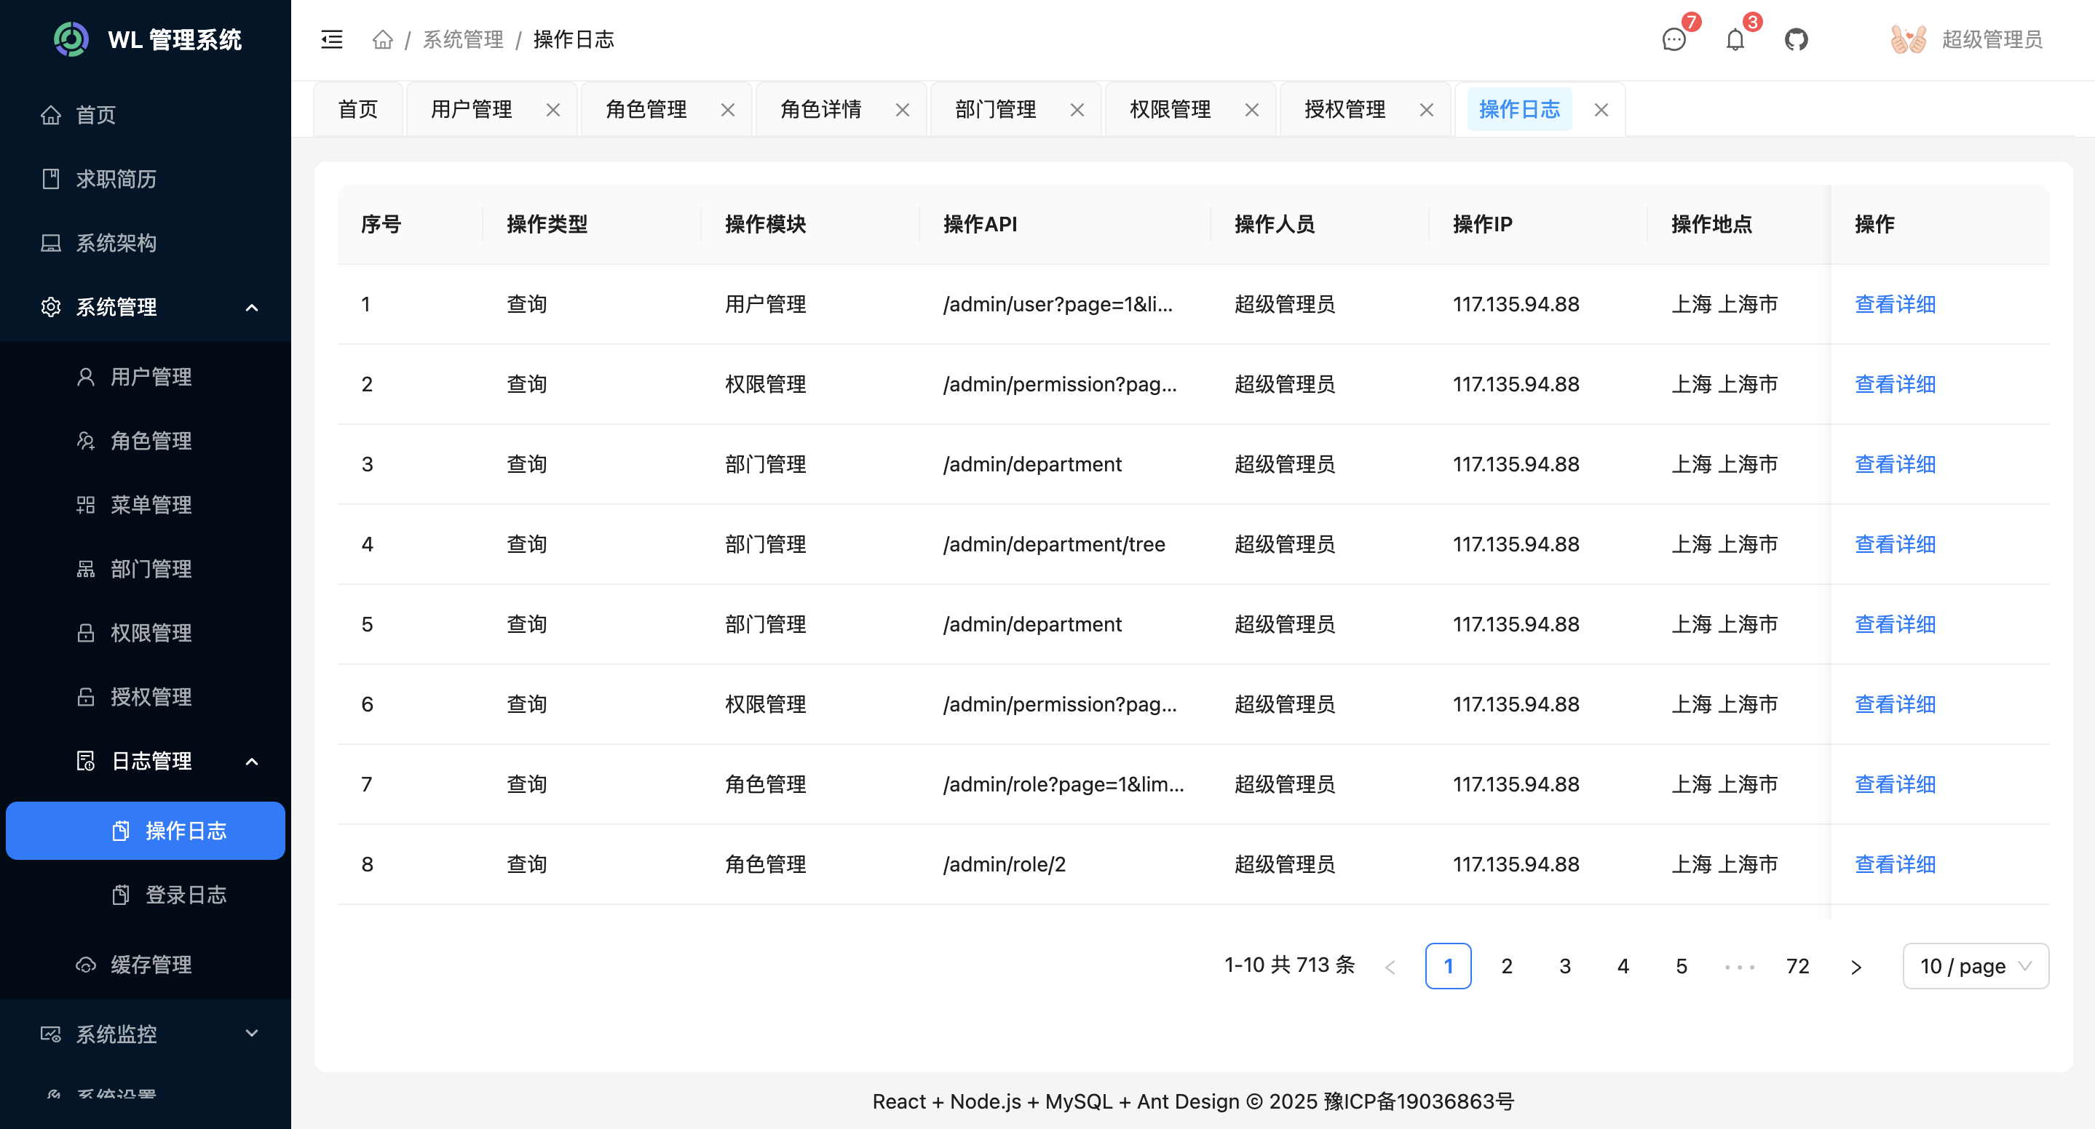Go to page 72 in pagination
The height and width of the screenshot is (1129, 2095).
click(1797, 965)
